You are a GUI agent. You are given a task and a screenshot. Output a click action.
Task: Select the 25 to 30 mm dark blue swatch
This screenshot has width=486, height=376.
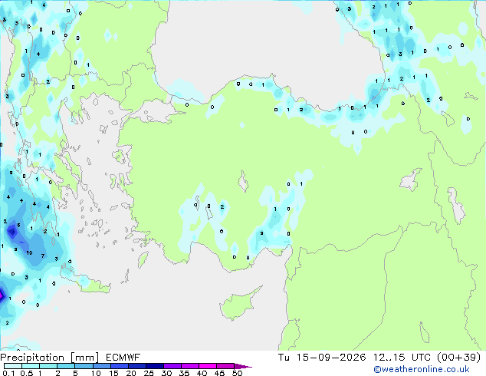click(155, 366)
